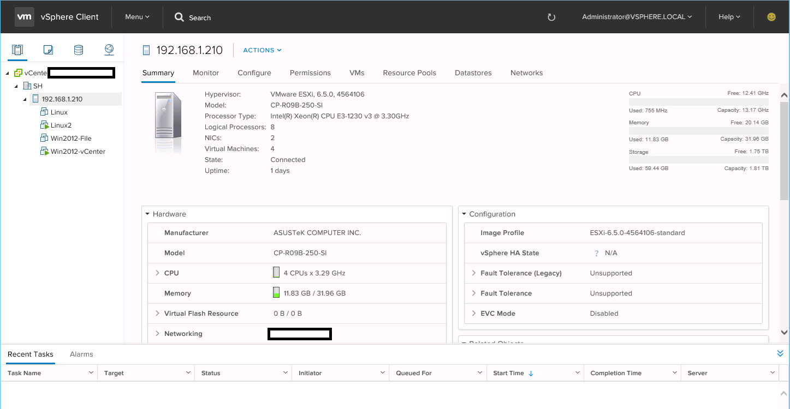
Task: Click the Memory usage icon in Hardware
Action: [x=276, y=293]
